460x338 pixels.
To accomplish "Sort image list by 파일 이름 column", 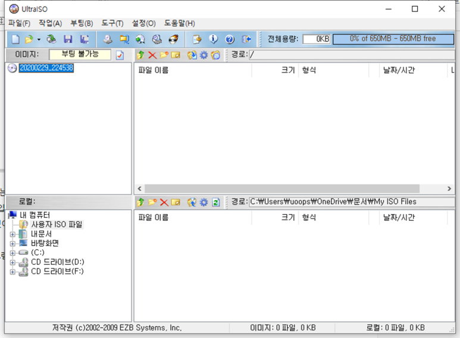I will click(x=193, y=70).
